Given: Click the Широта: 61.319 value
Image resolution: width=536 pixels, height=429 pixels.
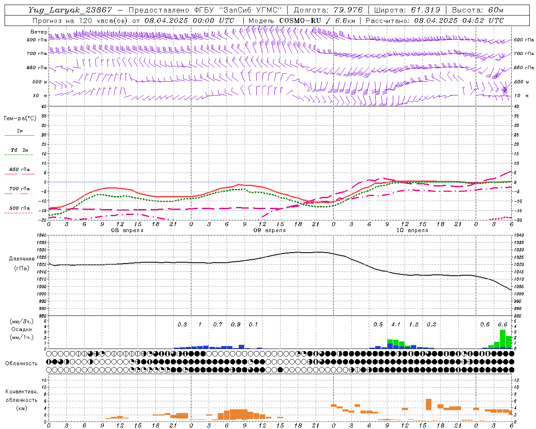Looking at the screenshot, I should pos(407,10).
